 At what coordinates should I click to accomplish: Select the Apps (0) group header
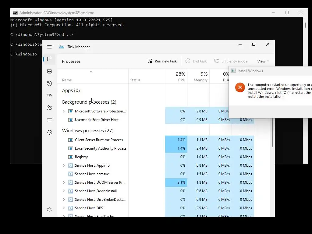[71, 90]
